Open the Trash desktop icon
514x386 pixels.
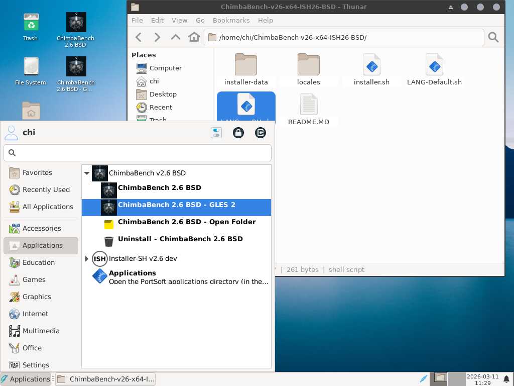click(x=31, y=27)
